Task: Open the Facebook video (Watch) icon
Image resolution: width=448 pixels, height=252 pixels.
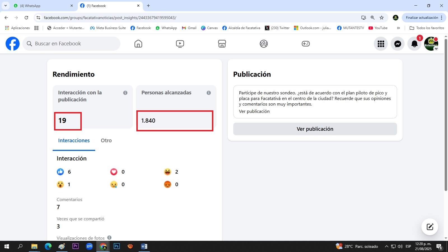Action: pyautogui.click(x=180, y=44)
